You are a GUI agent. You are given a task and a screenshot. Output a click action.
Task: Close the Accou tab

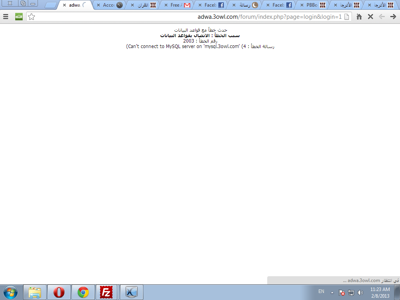click(98, 5)
